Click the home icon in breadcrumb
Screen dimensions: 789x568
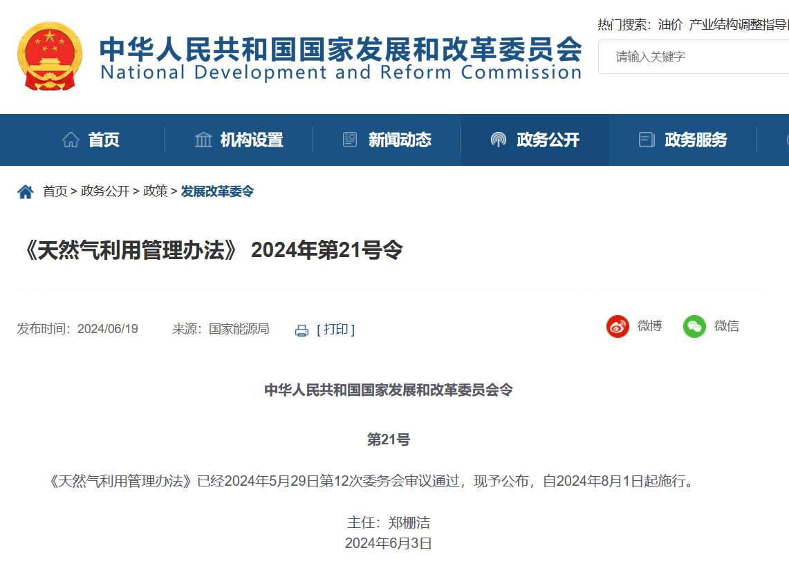click(x=26, y=191)
